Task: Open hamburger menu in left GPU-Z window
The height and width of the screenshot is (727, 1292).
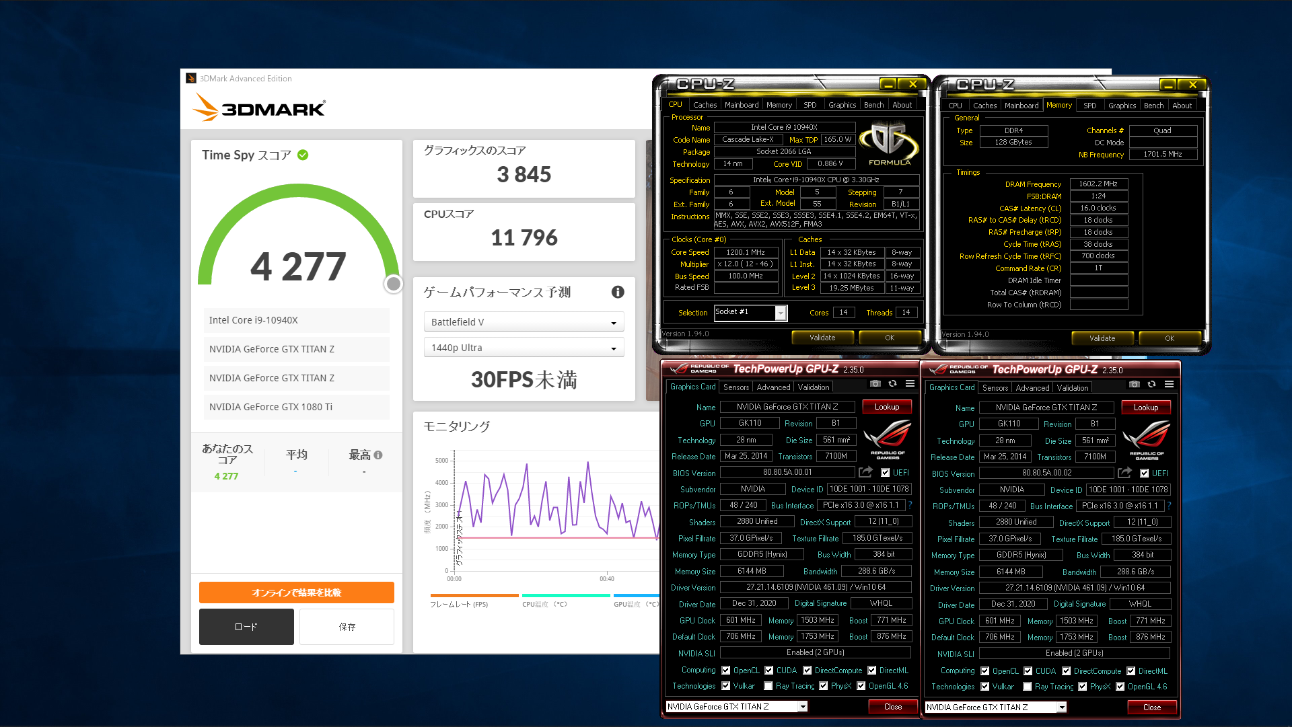Action: pyautogui.click(x=910, y=384)
